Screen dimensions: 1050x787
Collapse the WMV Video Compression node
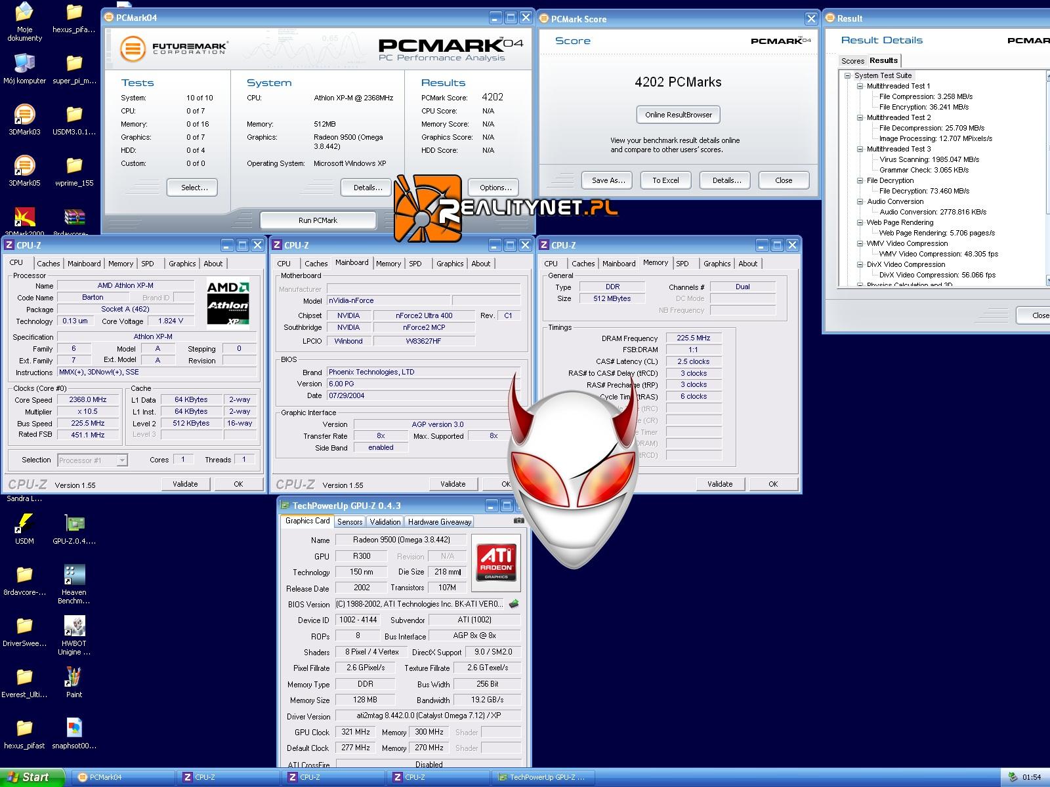tap(860, 243)
